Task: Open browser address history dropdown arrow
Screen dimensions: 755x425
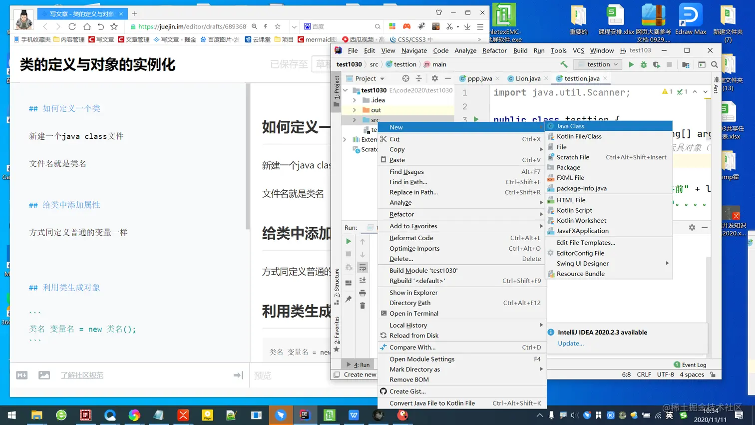Action: [x=294, y=26]
